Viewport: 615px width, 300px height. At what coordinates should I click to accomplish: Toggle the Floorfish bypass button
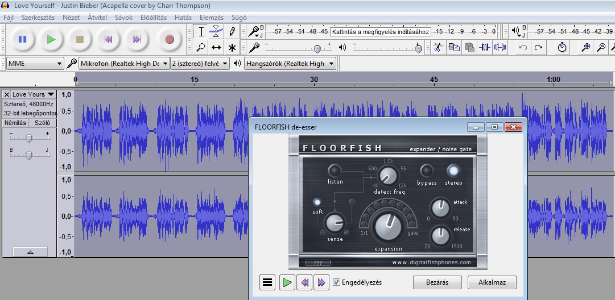click(x=427, y=171)
